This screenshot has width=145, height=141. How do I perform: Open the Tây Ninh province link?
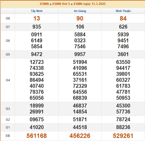click(x=37, y=11)
